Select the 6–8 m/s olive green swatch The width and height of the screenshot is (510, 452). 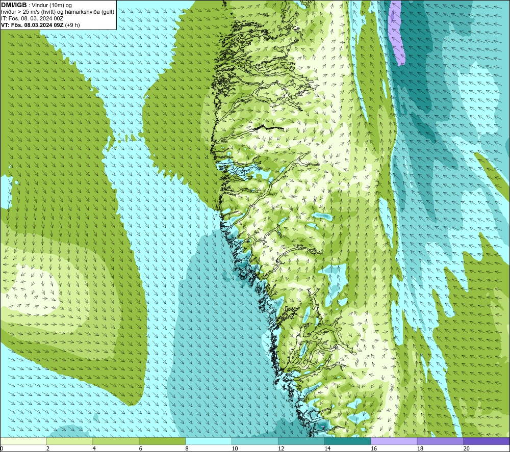click(162, 441)
